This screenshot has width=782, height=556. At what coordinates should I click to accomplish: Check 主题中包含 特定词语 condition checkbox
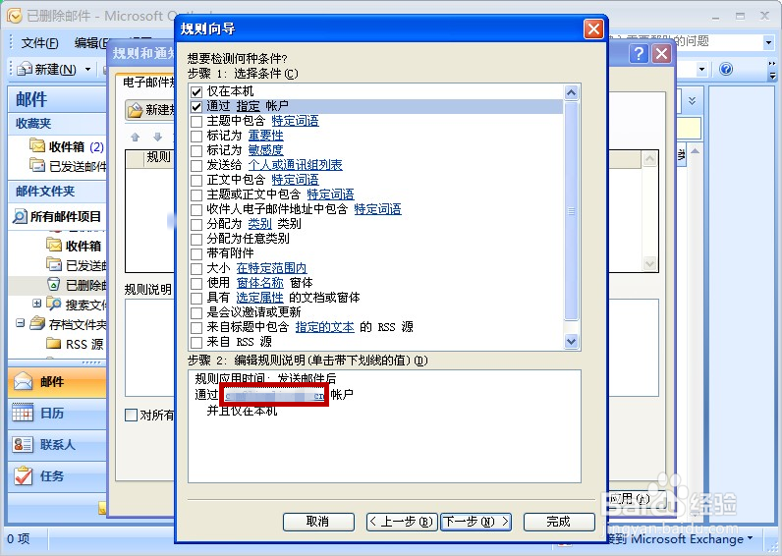click(196, 121)
